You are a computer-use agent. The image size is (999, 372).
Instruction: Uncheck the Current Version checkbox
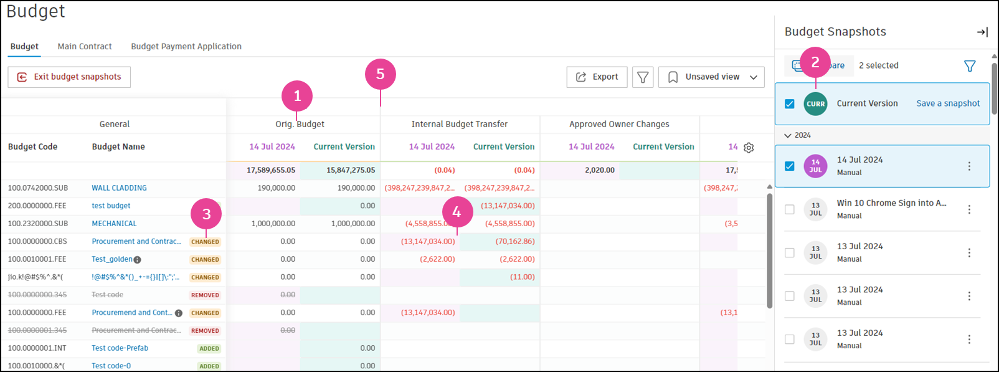[790, 104]
